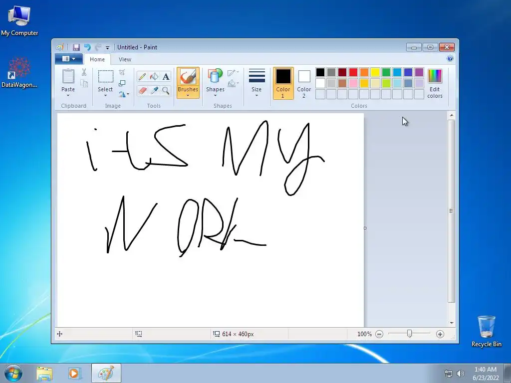Select the Color picker eyedropper tool

point(154,90)
